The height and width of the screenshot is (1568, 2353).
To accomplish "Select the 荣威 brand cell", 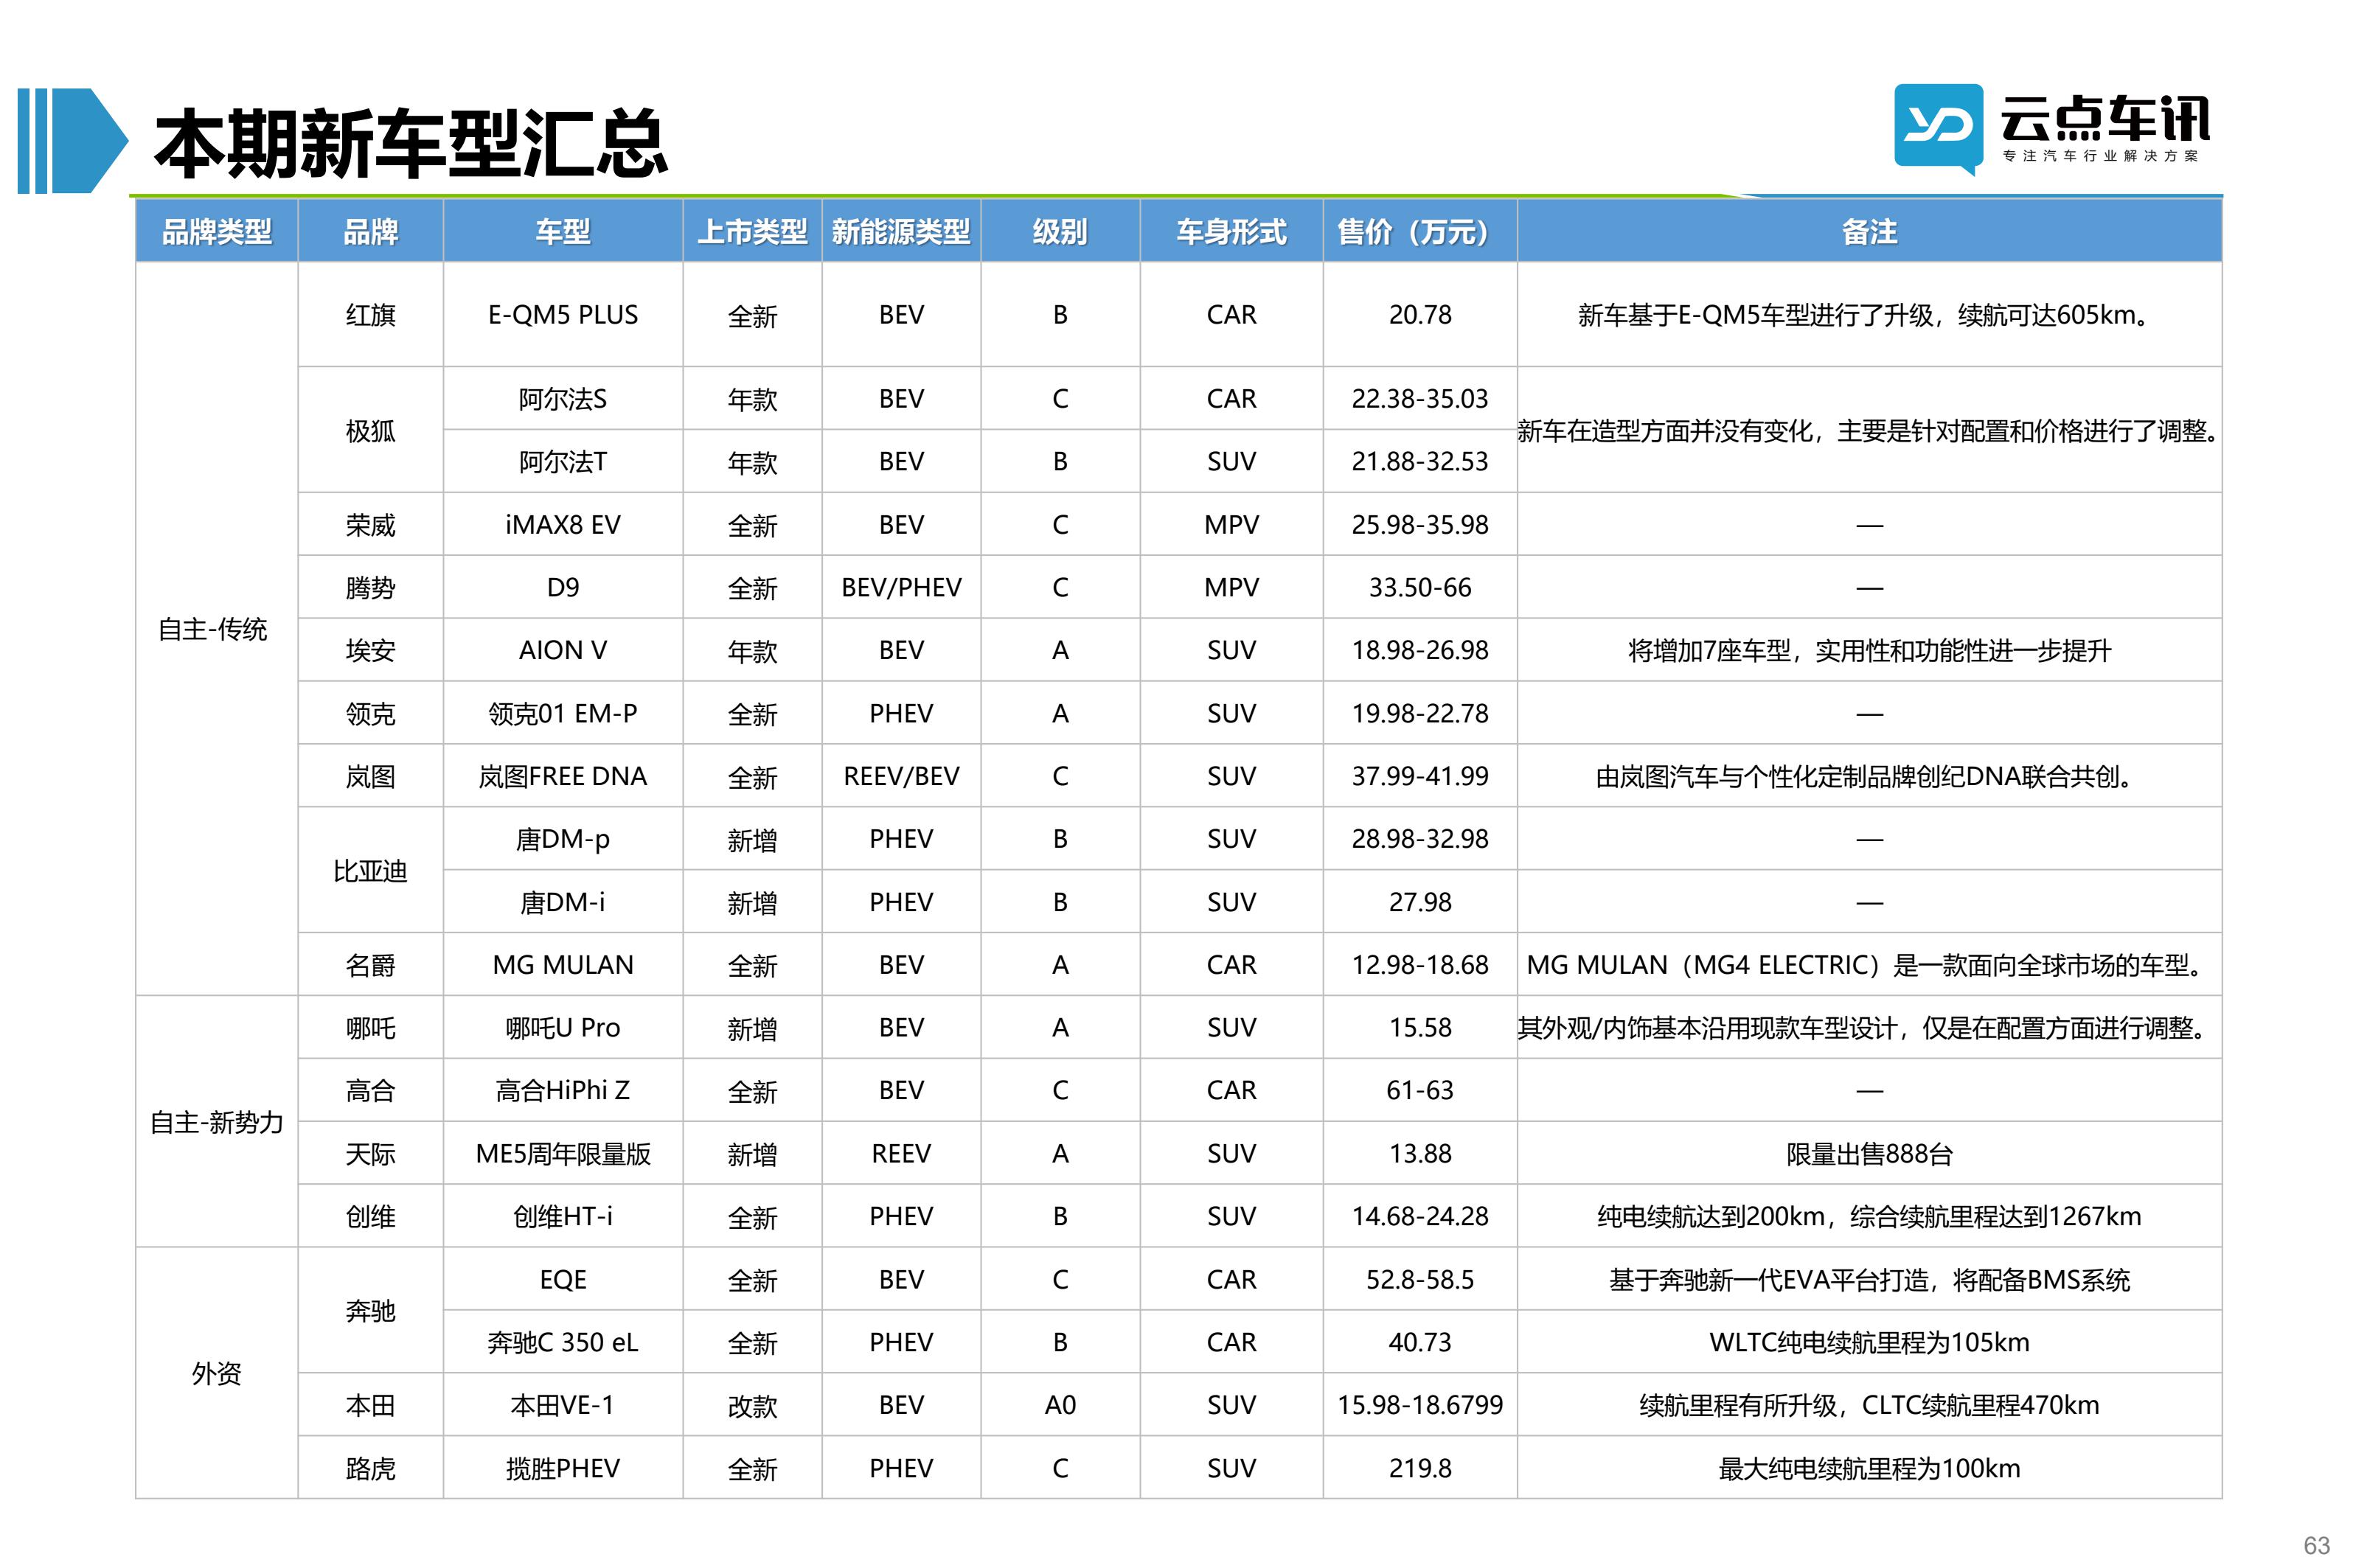I will [x=370, y=524].
